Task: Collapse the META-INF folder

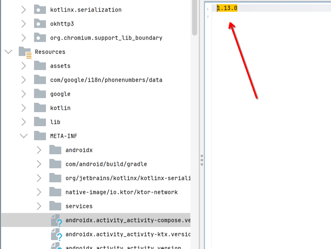Action: coord(24,136)
